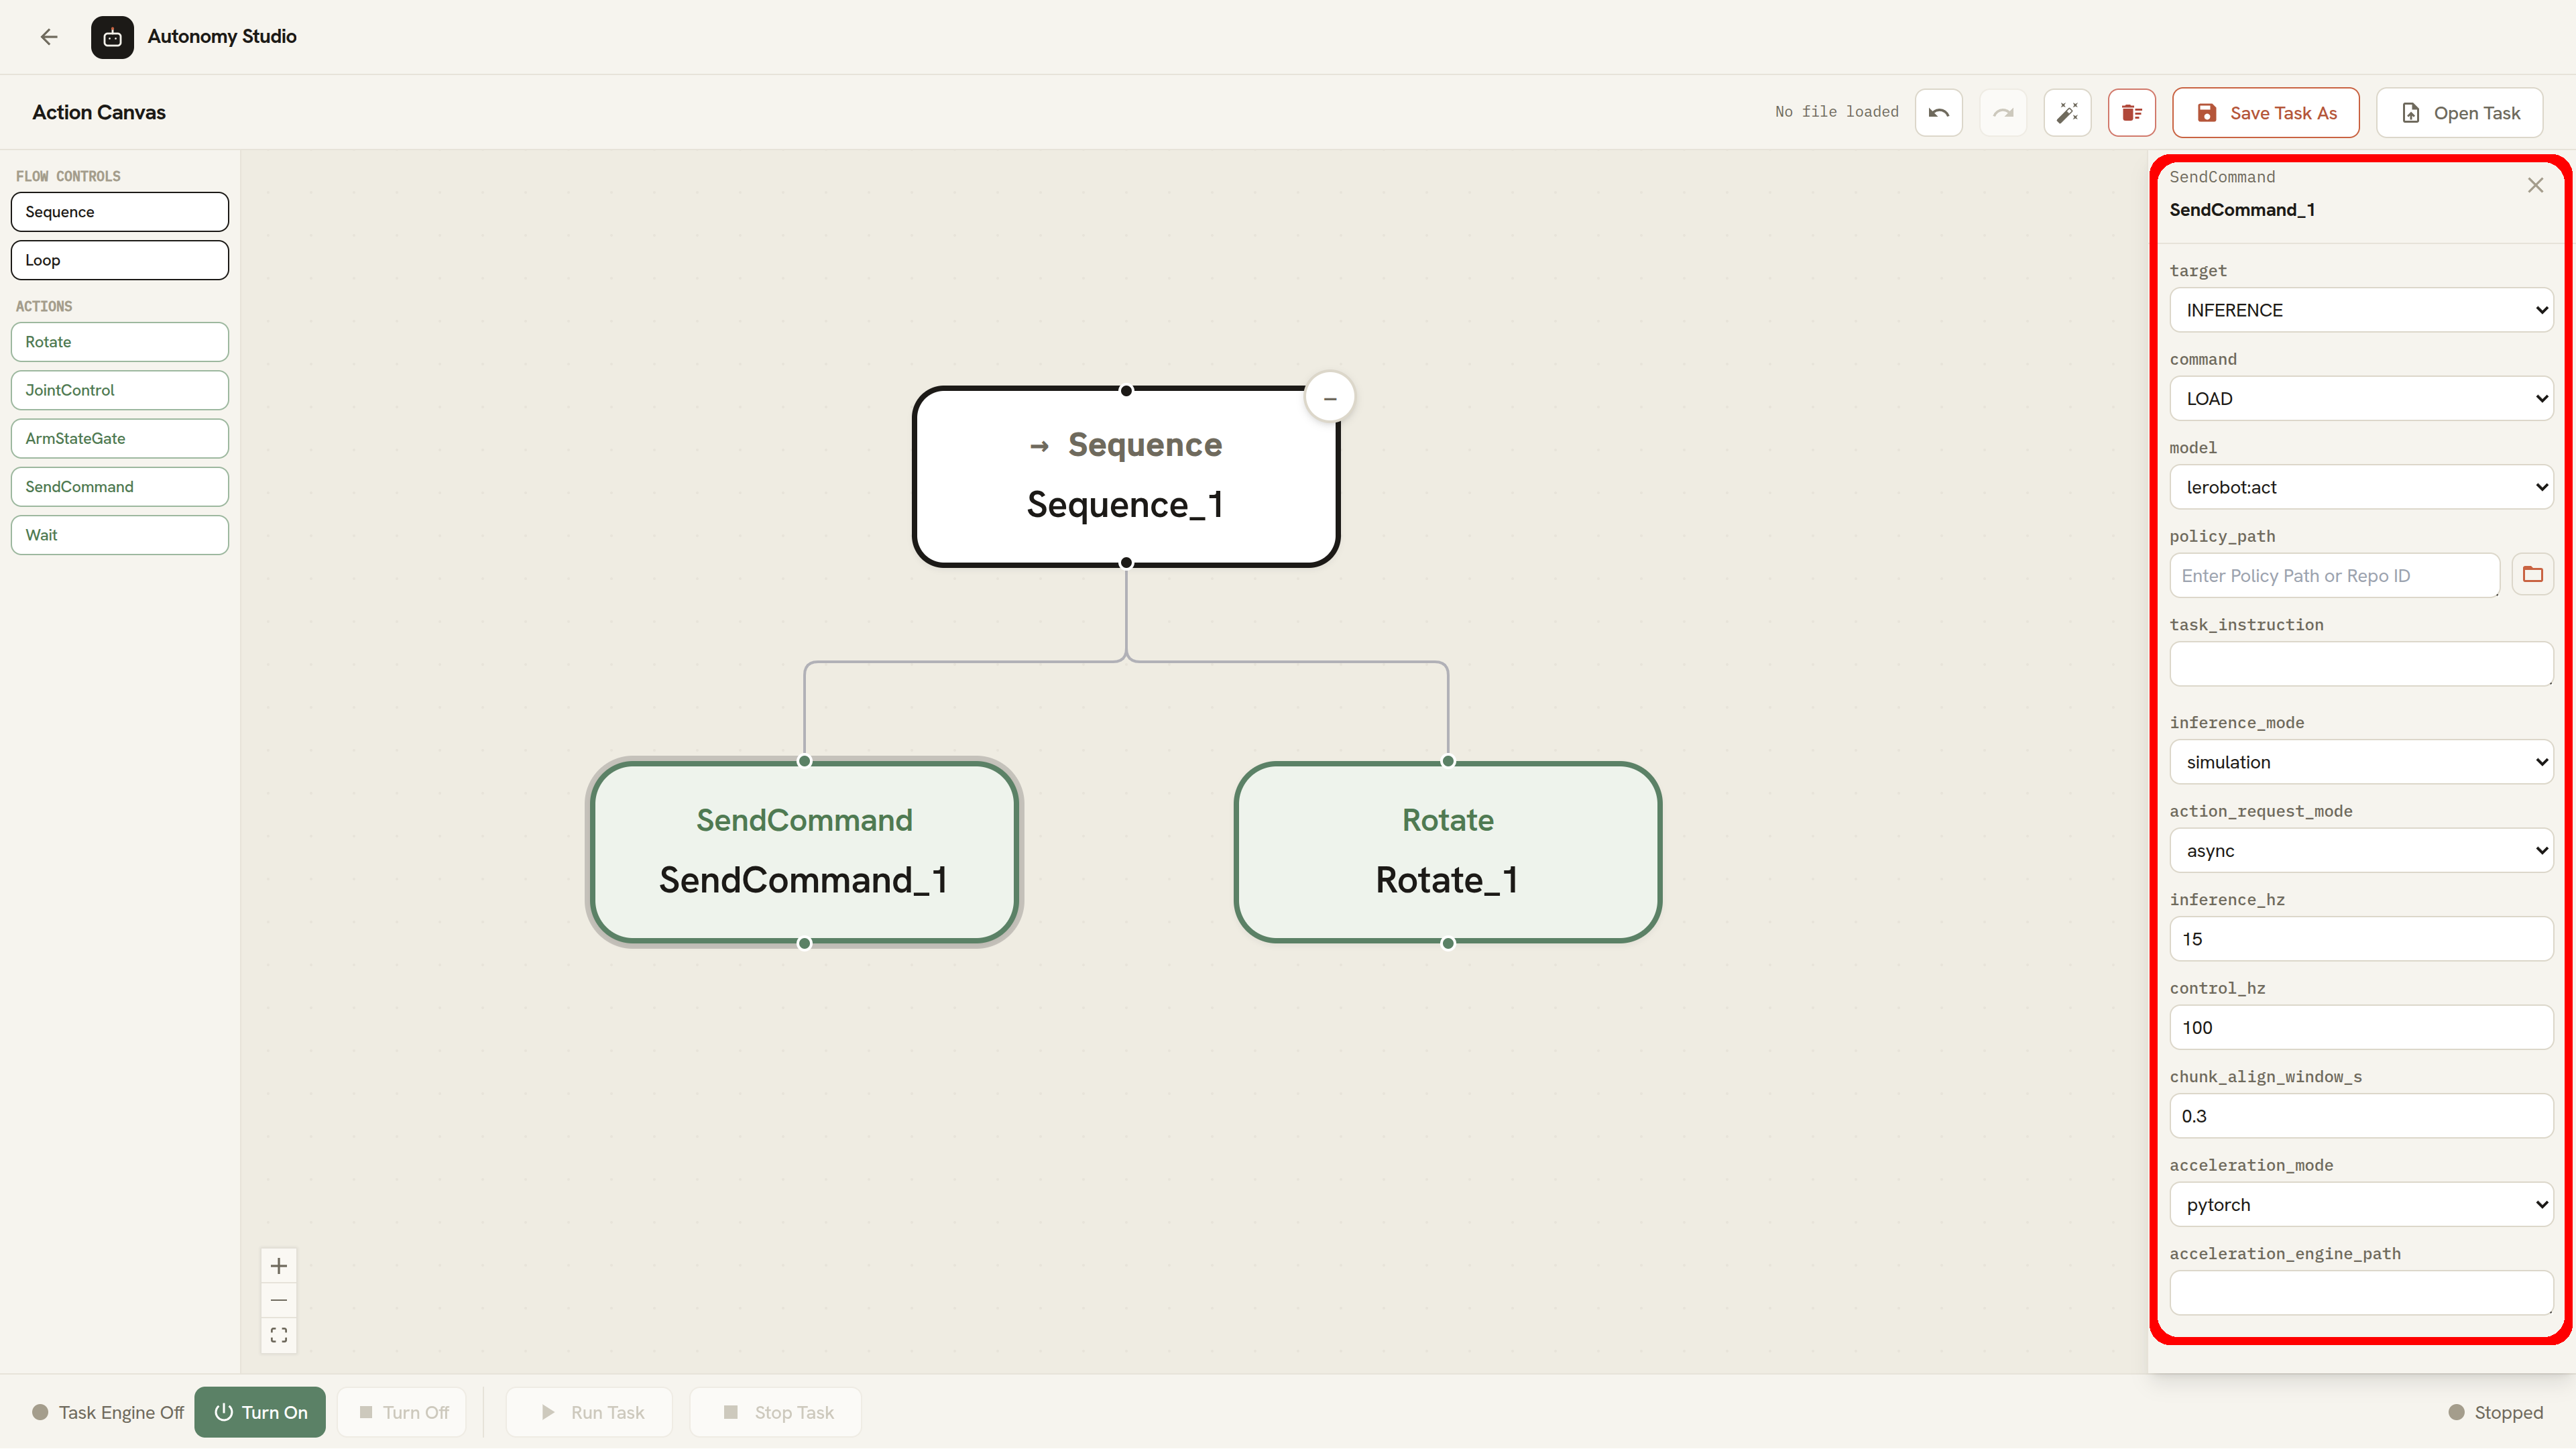Browse for policy path folder
Viewport: 2576px width, 1449px height.
[2532, 574]
